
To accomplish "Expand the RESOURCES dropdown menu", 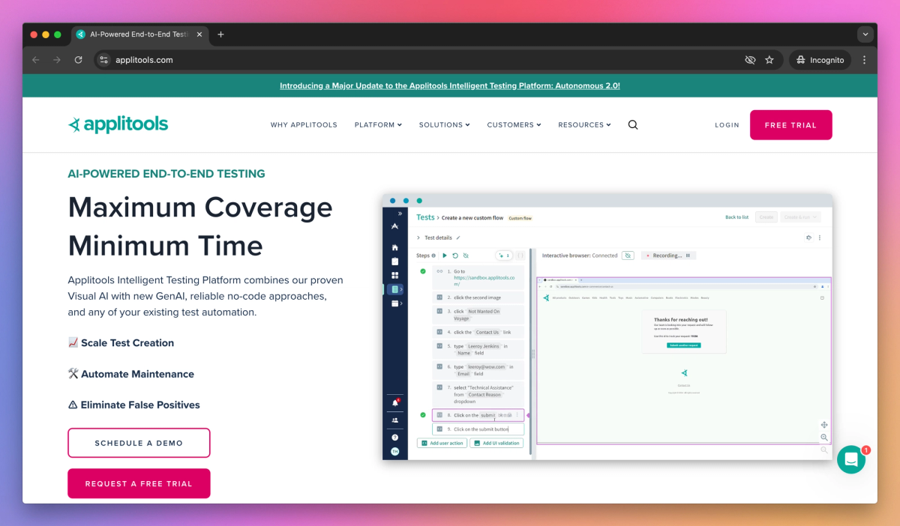I will coord(584,125).
